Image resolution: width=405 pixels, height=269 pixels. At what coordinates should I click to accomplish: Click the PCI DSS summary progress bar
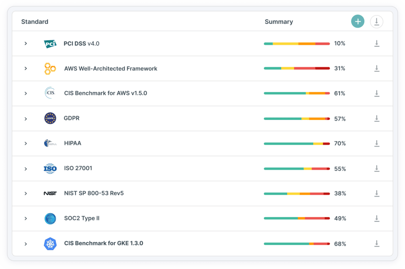[297, 44]
